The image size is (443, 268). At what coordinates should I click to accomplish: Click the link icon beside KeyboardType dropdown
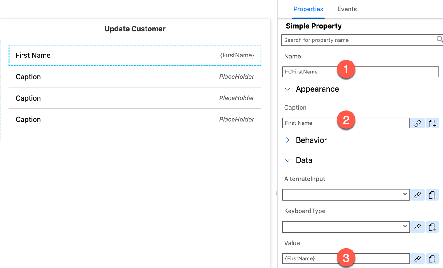coord(417,227)
